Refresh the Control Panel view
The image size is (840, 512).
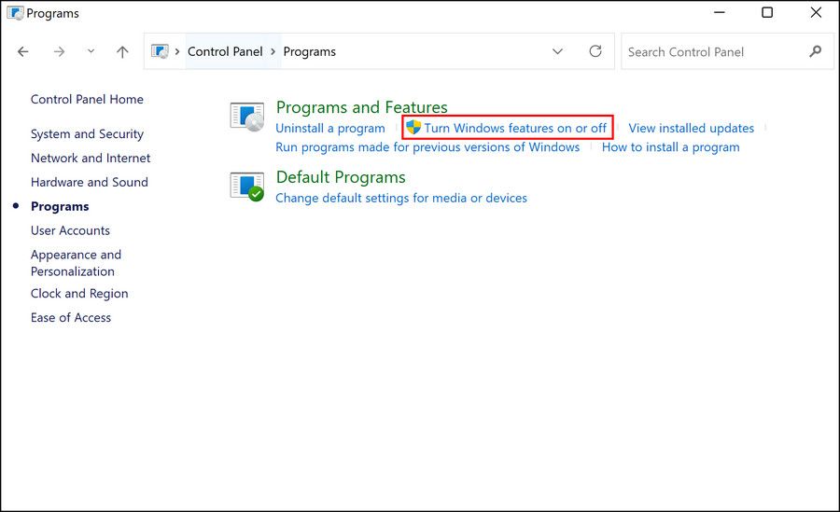pyautogui.click(x=595, y=51)
